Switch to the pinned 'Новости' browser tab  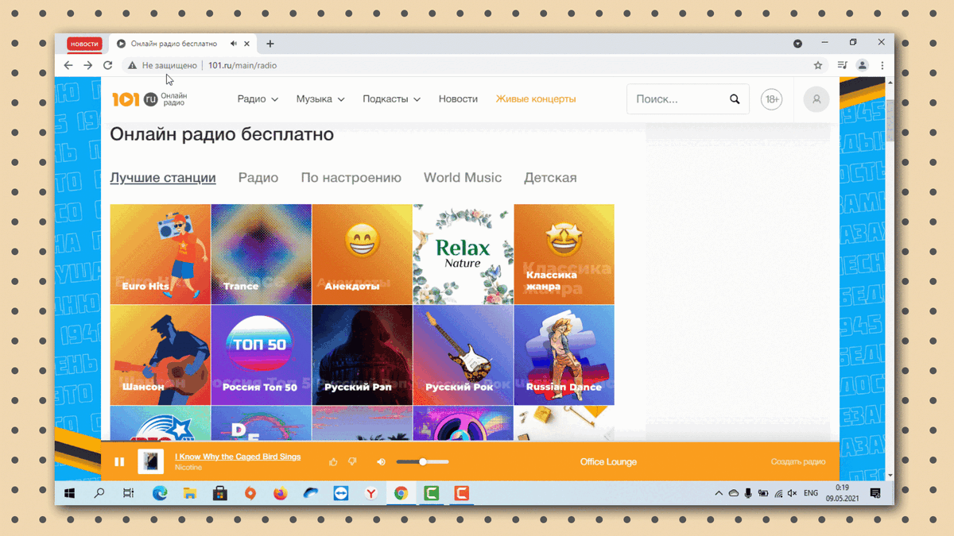pyautogui.click(x=84, y=44)
